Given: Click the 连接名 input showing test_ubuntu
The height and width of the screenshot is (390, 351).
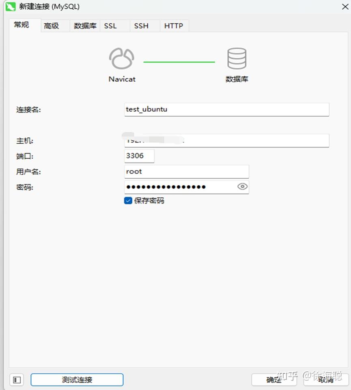Looking at the screenshot, I should tap(226, 109).
